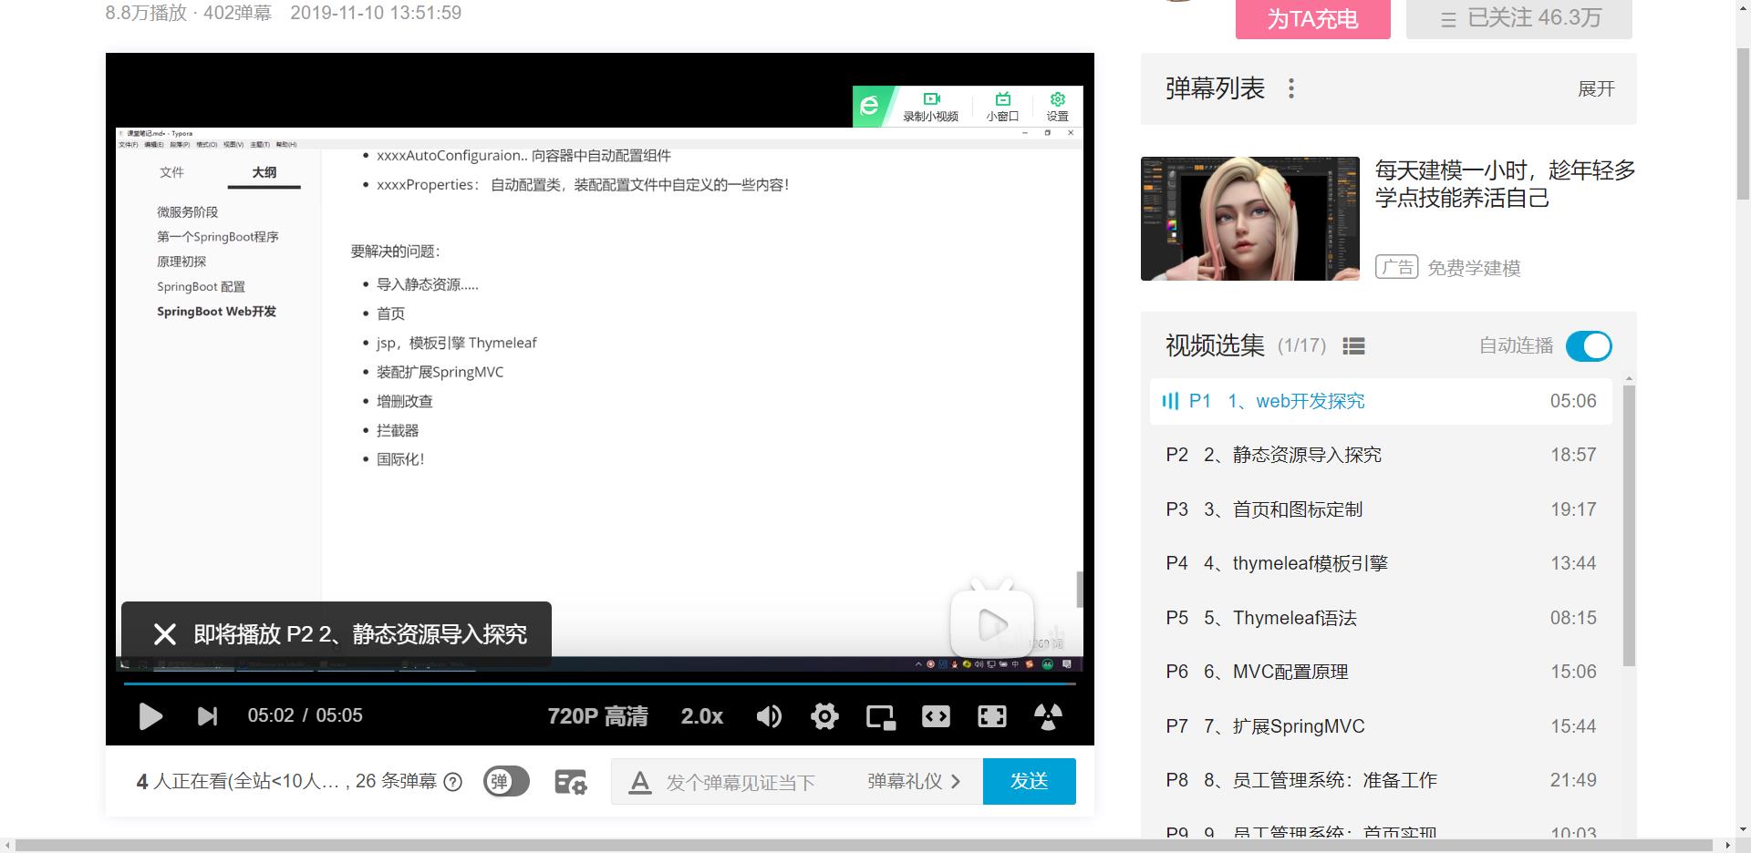The width and height of the screenshot is (1751, 853).
Task: Click the radiation-style icon in player bar
Action: (x=1048, y=716)
